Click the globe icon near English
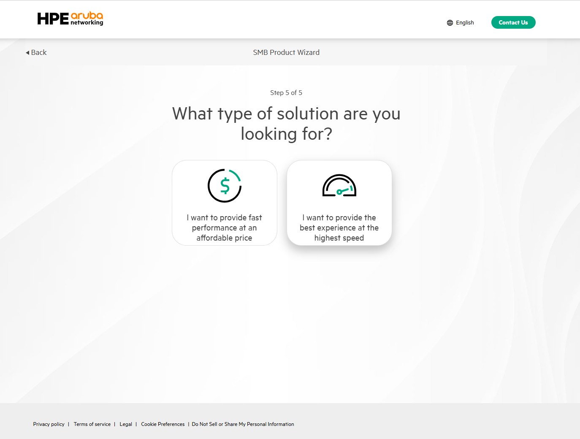 450,22
